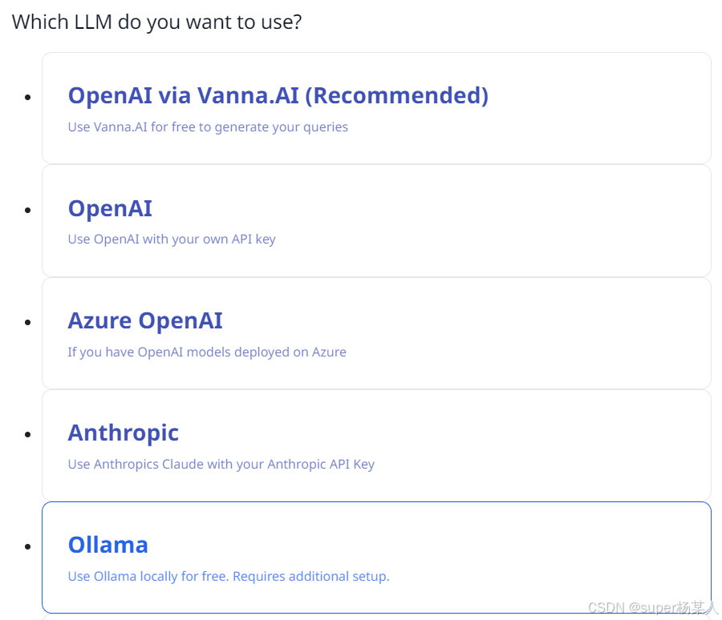Viewport: 722px width, 620px height.
Task: Click the bullet next to the OpenAI card
Action: pos(28,210)
